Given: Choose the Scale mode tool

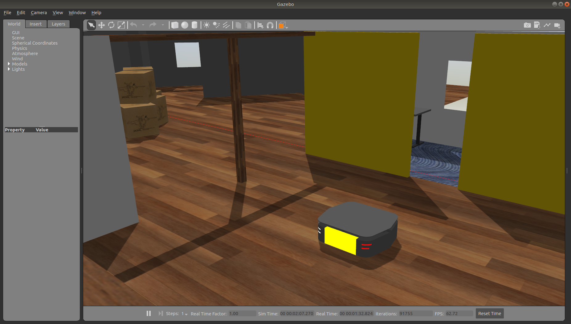Looking at the screenshot, I should [x=121, y=25].
